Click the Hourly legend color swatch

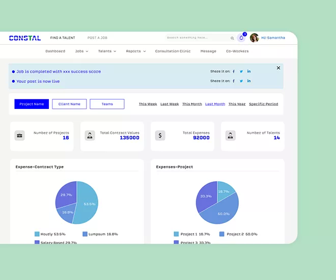point(37,234)
